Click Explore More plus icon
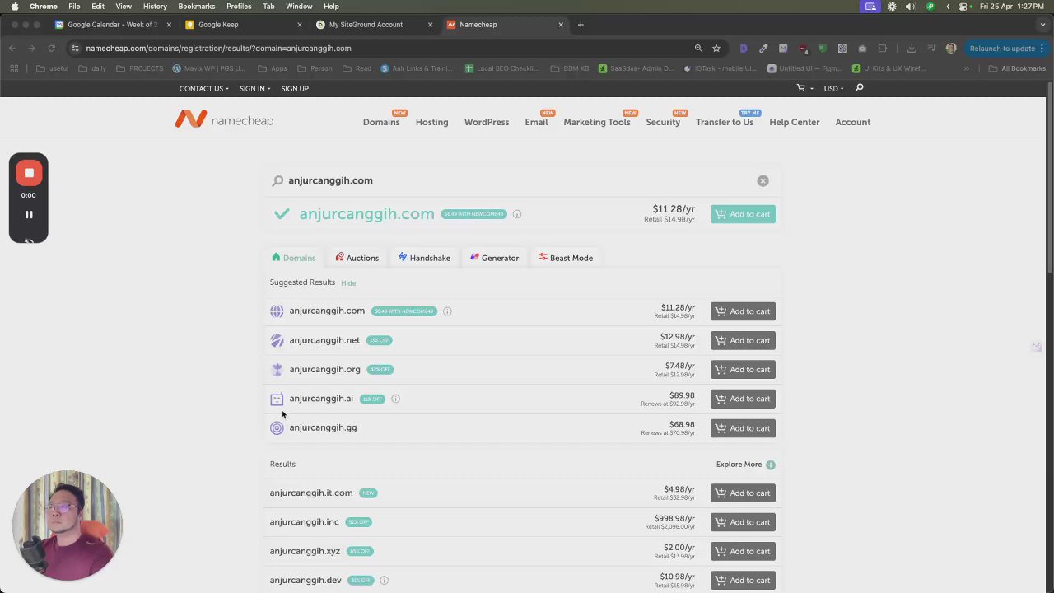Image resolution: width=1054 pixels, height=593 pixels. coord(771,465)
